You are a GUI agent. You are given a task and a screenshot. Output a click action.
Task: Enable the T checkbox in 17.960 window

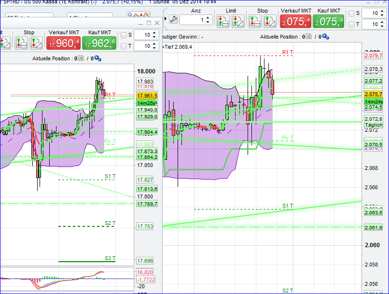(124, 46)
